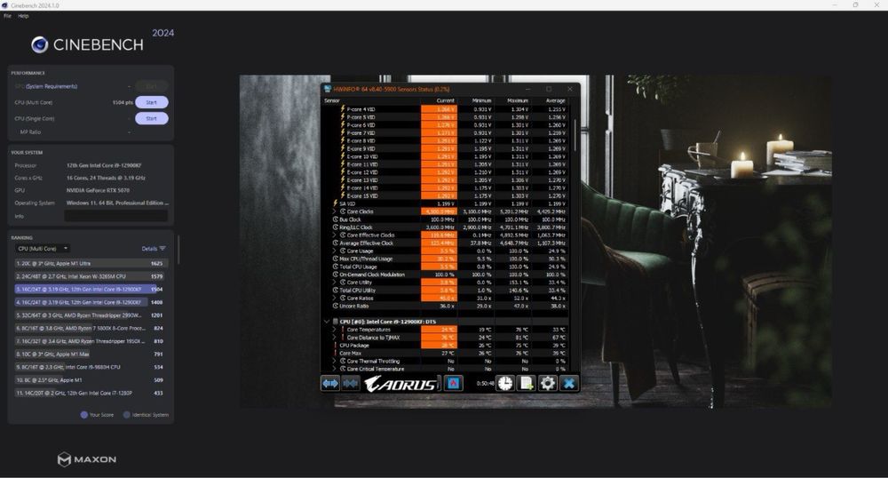Start the CPU (Multi Core) benchmark
The width and height of the screenshot is (888, 478).
pyautogui.click(x=152, y=102)
